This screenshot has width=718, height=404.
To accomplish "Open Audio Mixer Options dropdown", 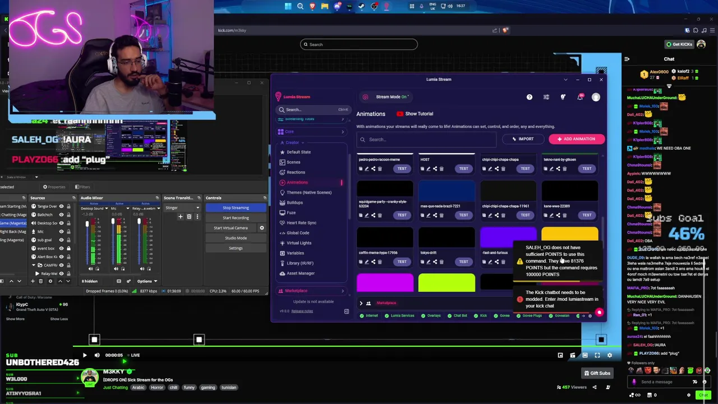I will click(146, 281).
